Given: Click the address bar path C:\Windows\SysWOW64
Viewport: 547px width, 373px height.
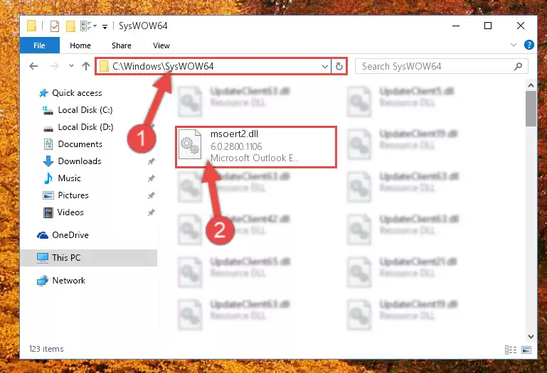Looking at the screenshot, I should pyautogui.click(x=163, y=66).
